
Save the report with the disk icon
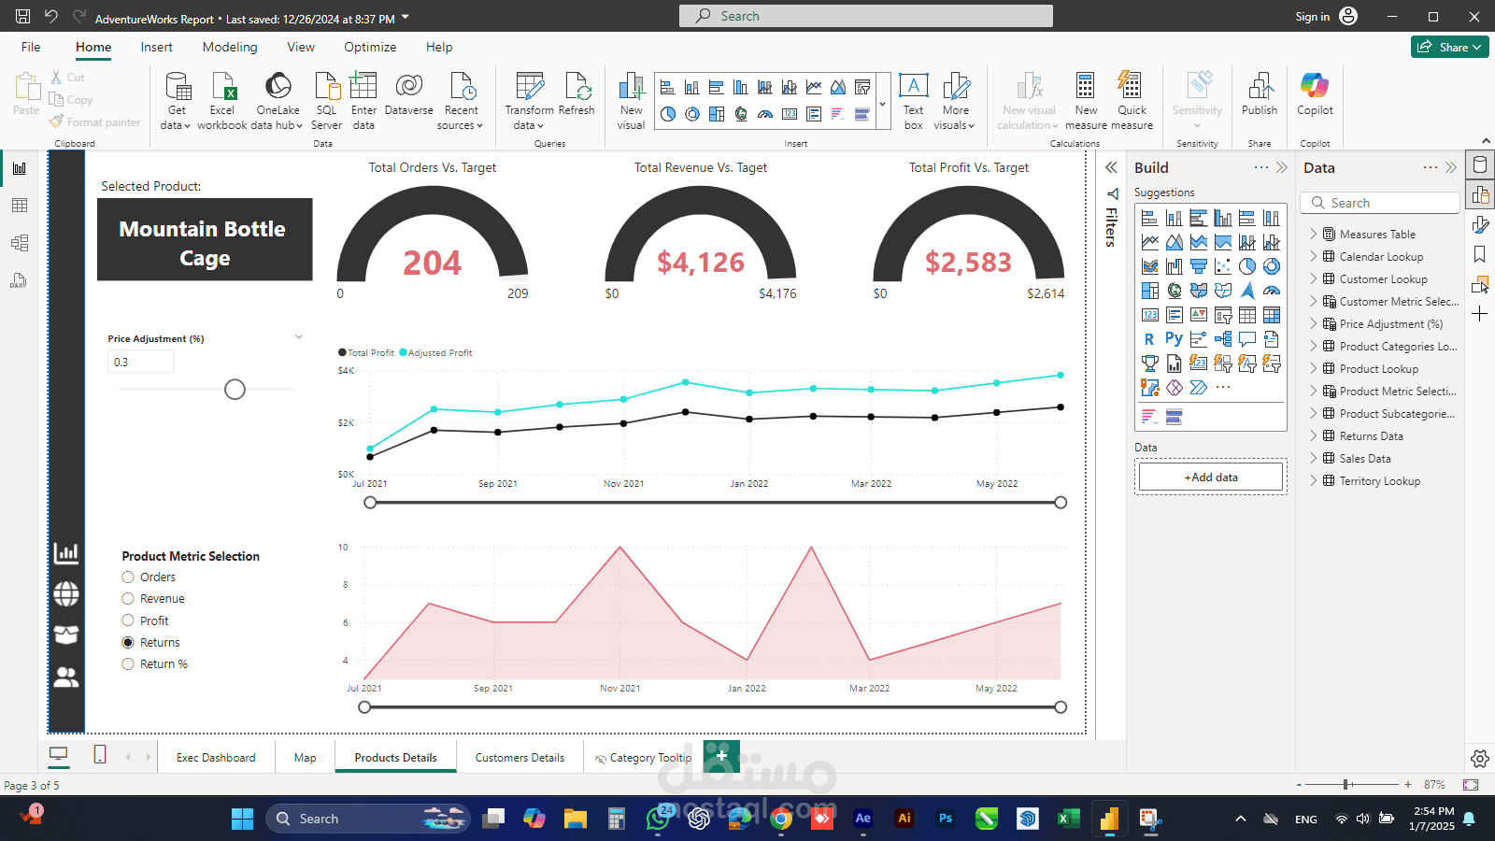pos(22,16)
